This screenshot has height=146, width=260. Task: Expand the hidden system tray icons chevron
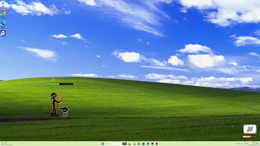pos(235,144)
